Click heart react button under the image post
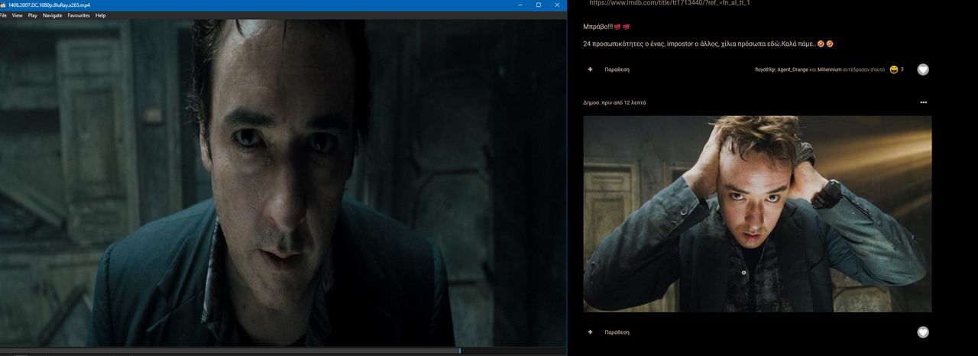Viewport: 978px width, 356px height. pos(923,332)
